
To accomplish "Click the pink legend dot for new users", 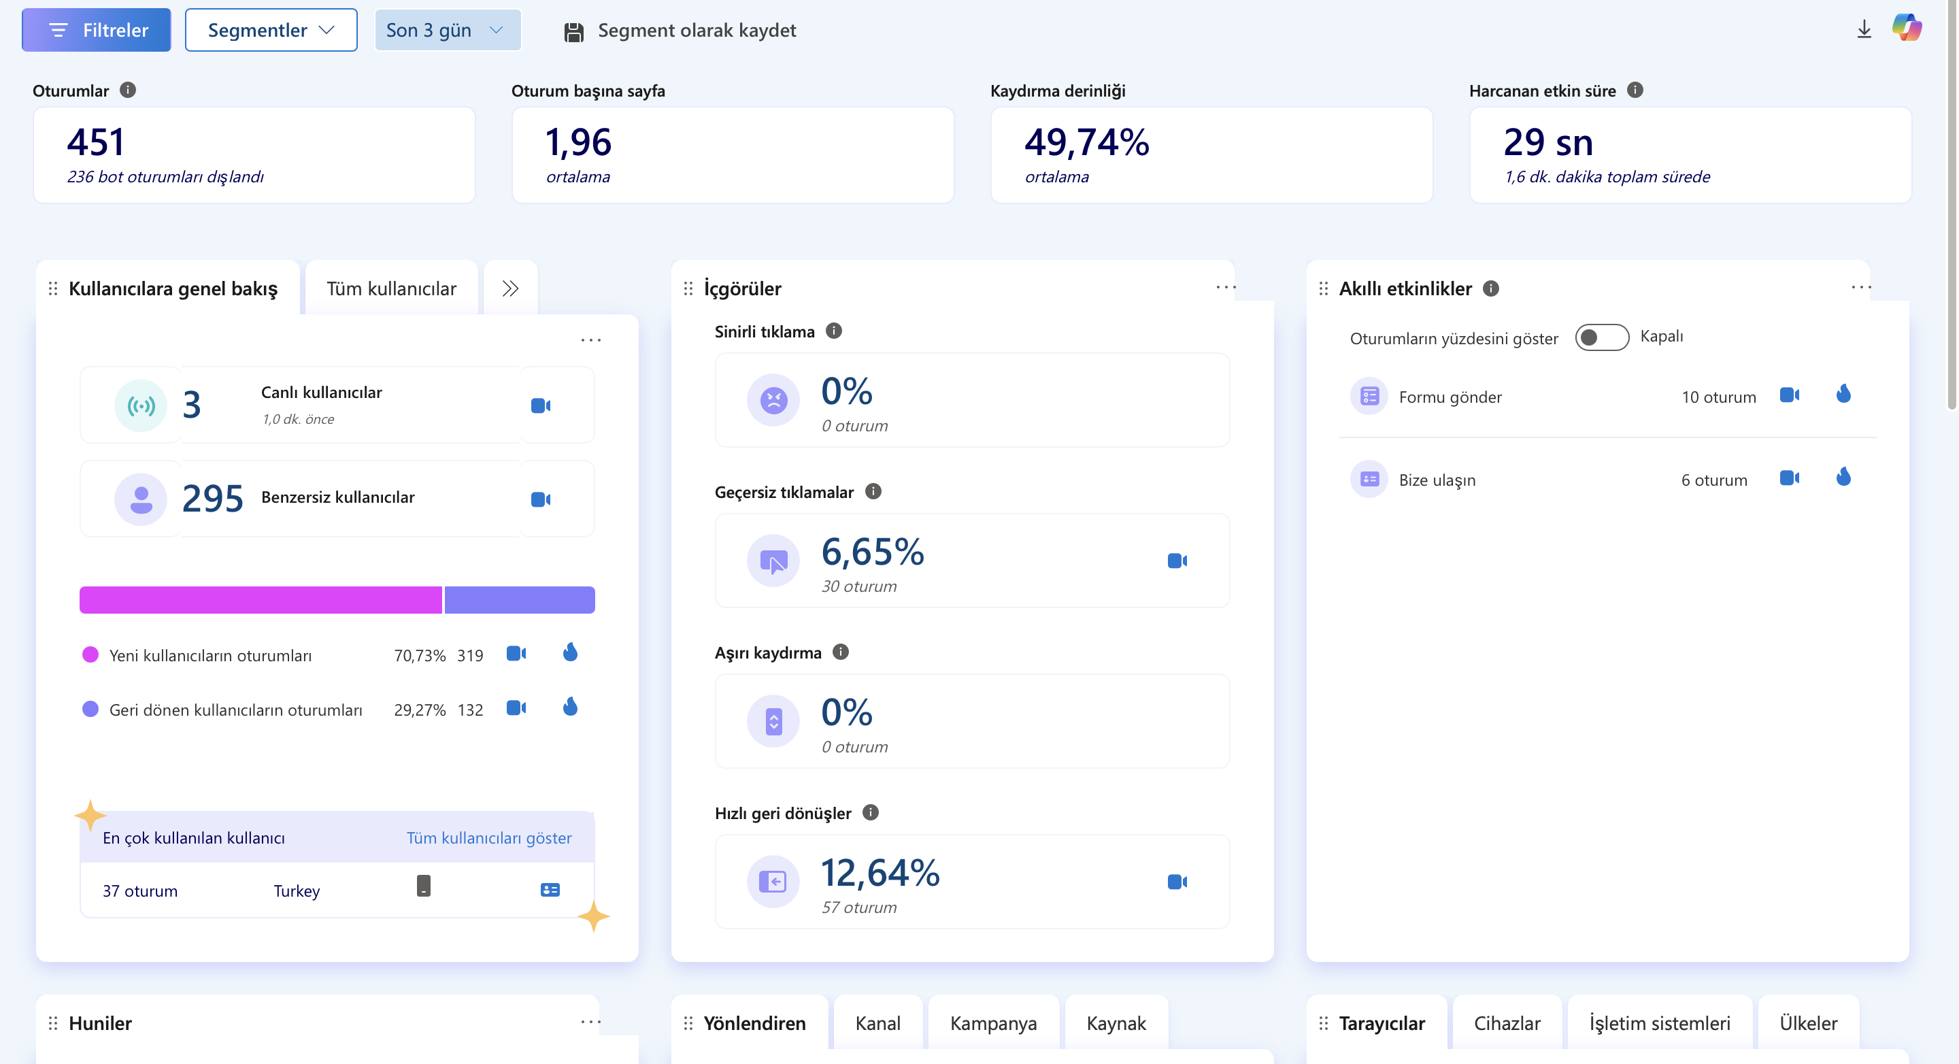I will (90, 655).
